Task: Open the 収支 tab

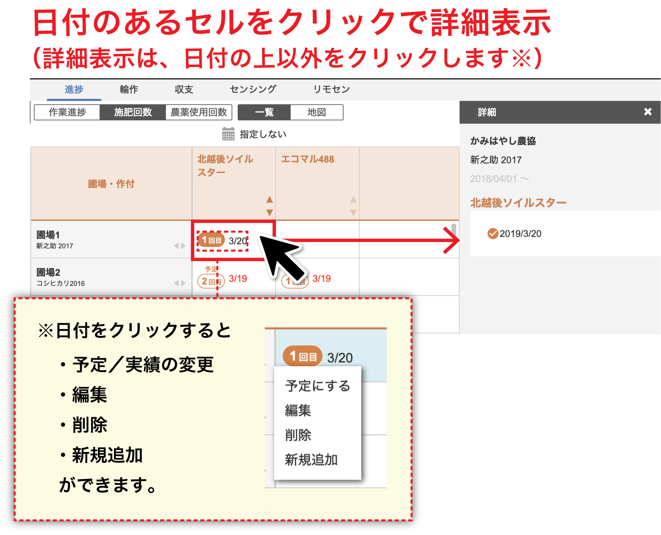Action: (184, 89)
